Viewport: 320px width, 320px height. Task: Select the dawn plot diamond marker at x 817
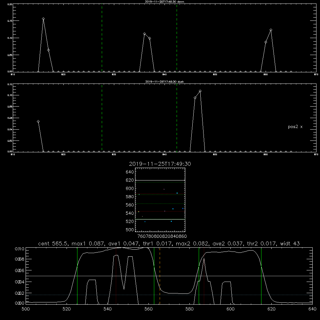(48, 50)
